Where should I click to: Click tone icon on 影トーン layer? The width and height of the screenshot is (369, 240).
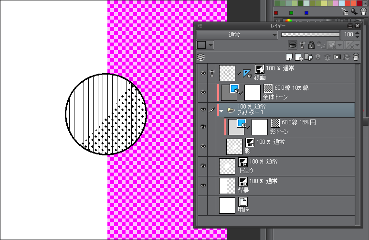[x=275, y=123]
